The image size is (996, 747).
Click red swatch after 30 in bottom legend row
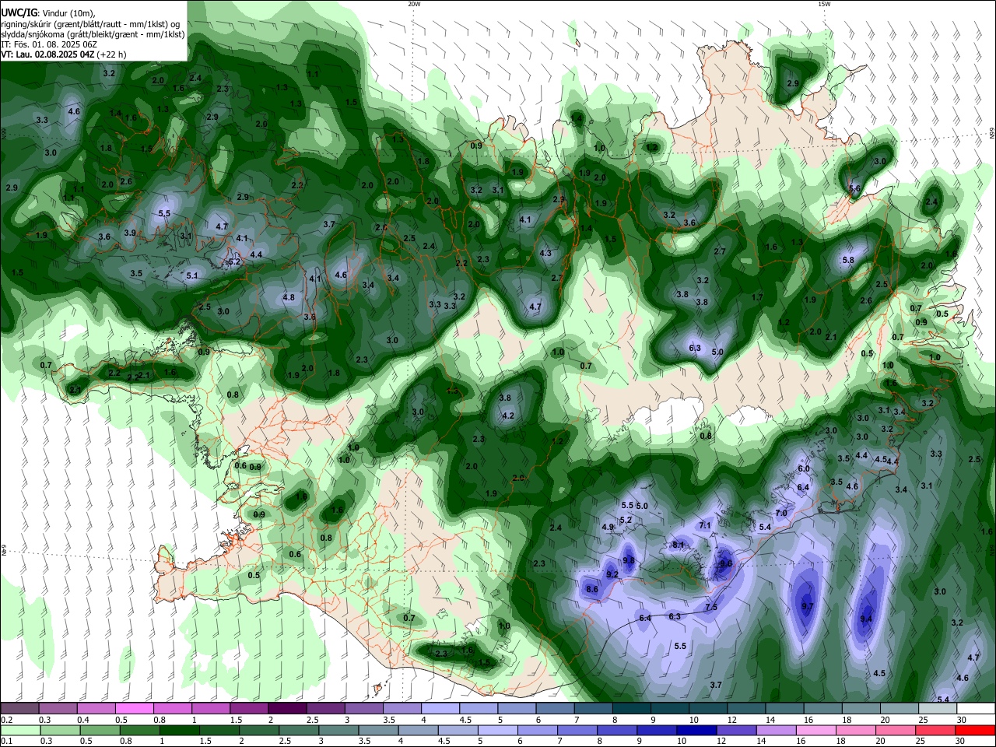point(977,731)
